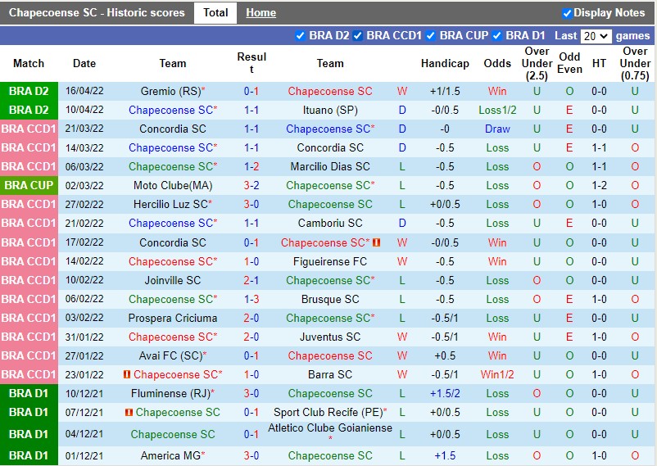The image size is (657, 466).
Task: Click the Over Under (0.75) column header
Action: (635, 64)
